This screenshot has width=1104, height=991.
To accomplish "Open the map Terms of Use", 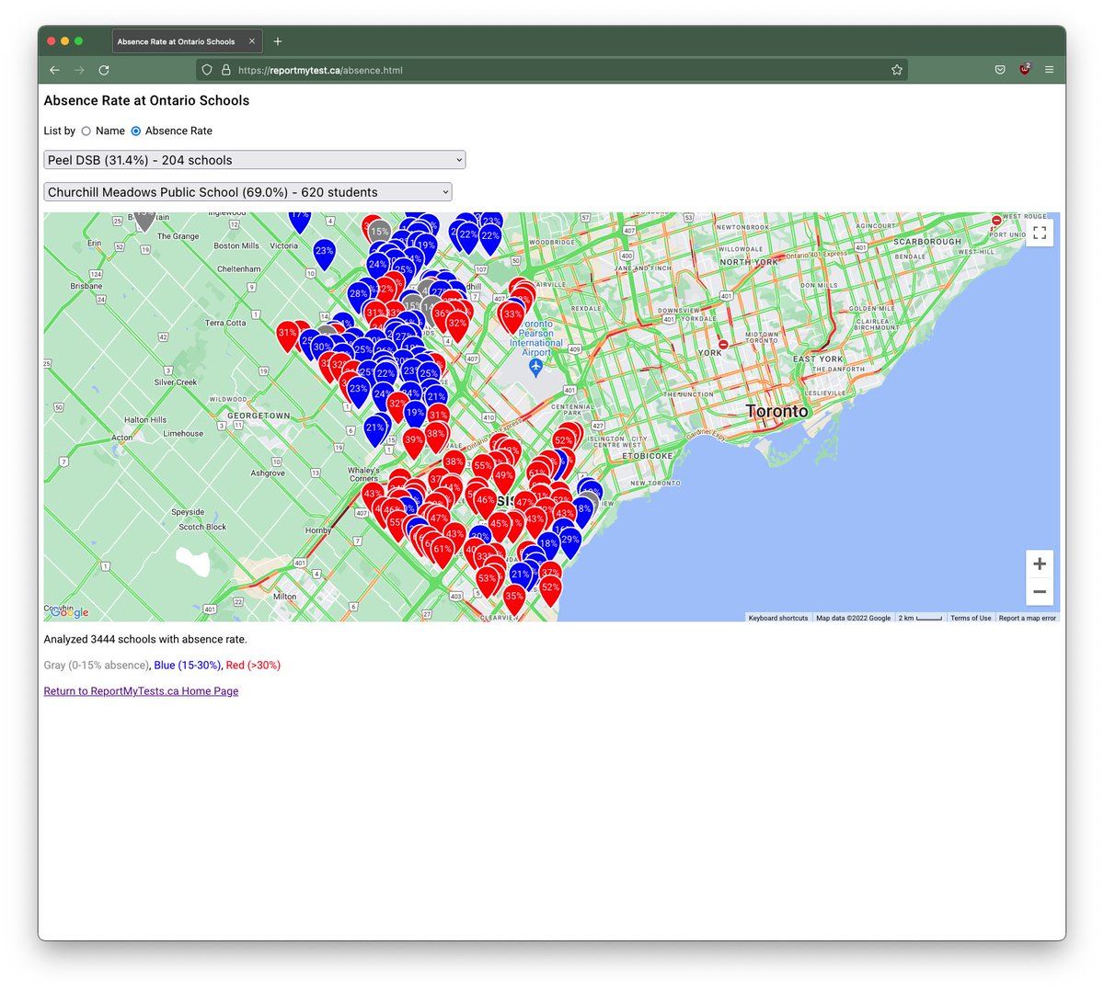I will tap(971, 618).
